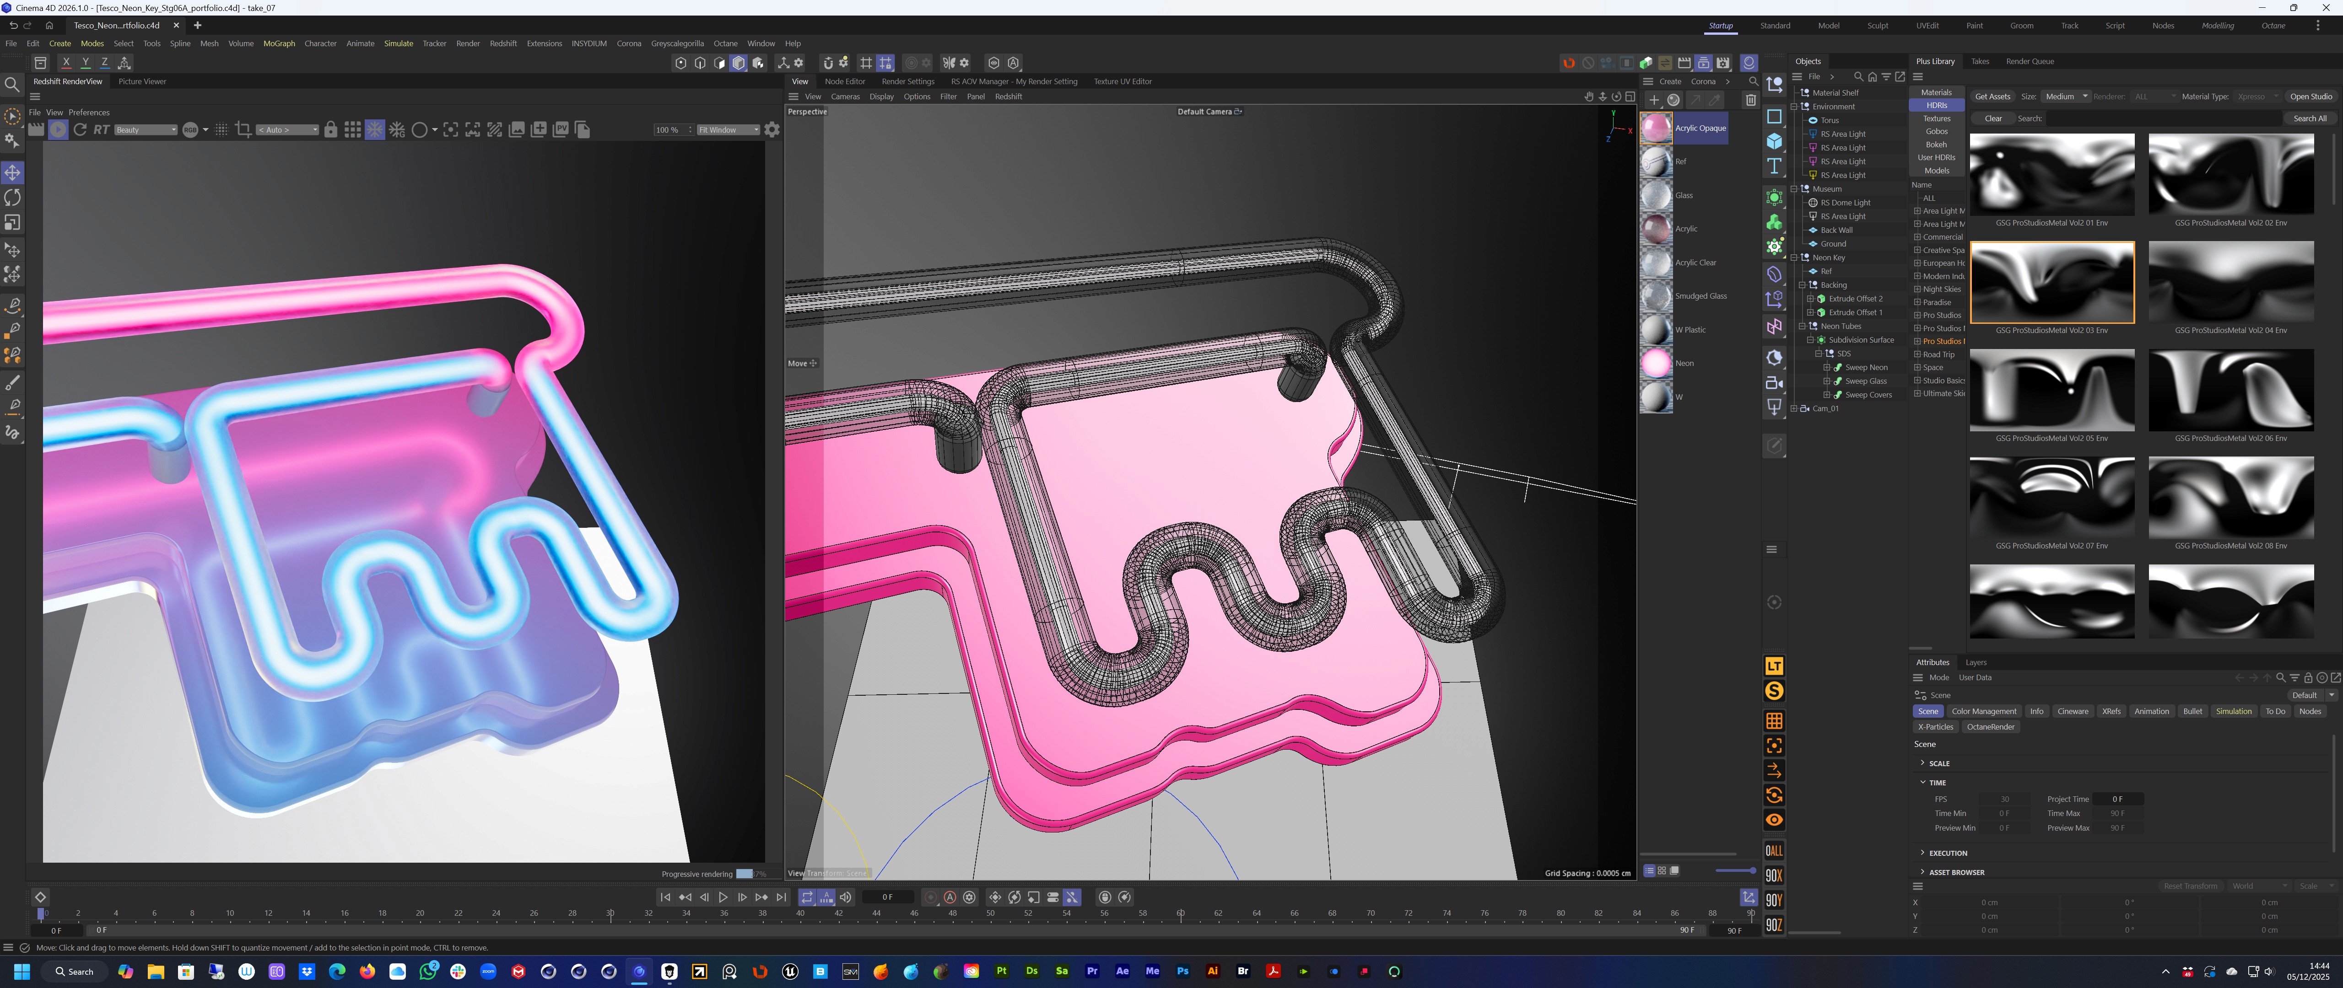The width and height of the screenshot is (2343, 988).
Task: Click the Search All button
Action: coord(2309,118)
